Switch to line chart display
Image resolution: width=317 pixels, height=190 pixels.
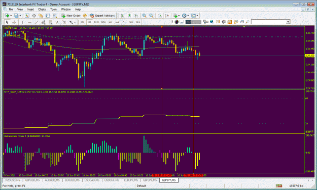click(x=136, y=16)
